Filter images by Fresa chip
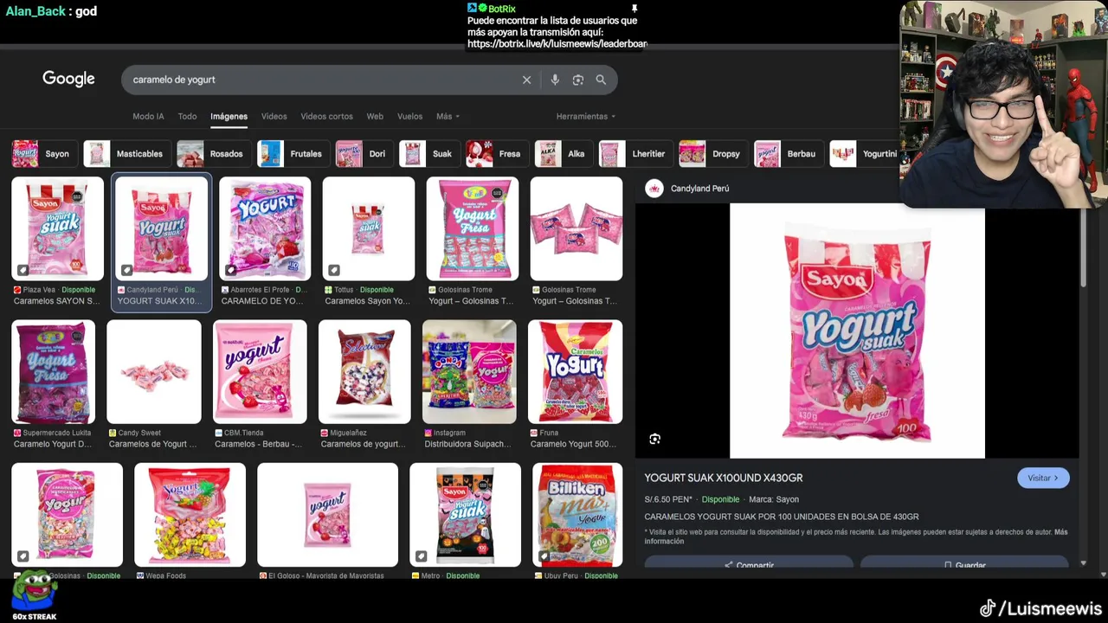The width and height of the screenshot is (1108, 623). pos(497,154)
